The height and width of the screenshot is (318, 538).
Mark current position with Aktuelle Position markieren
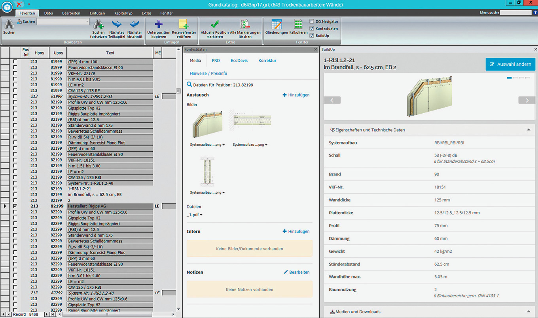pos(214,25)
